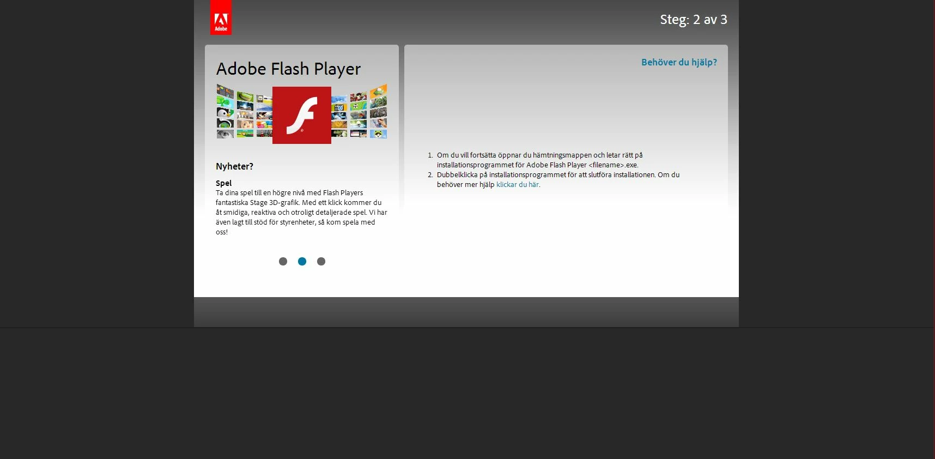Viewport: 935px width, 459px height.
Task: Select the first carousel dot
Action: coord(283,261)
